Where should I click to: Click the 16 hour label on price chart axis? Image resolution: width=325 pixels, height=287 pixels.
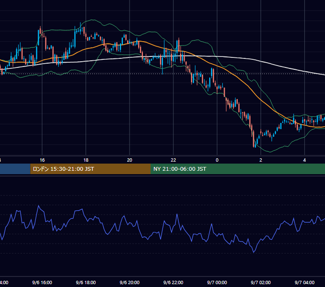(x=42, y=160)
